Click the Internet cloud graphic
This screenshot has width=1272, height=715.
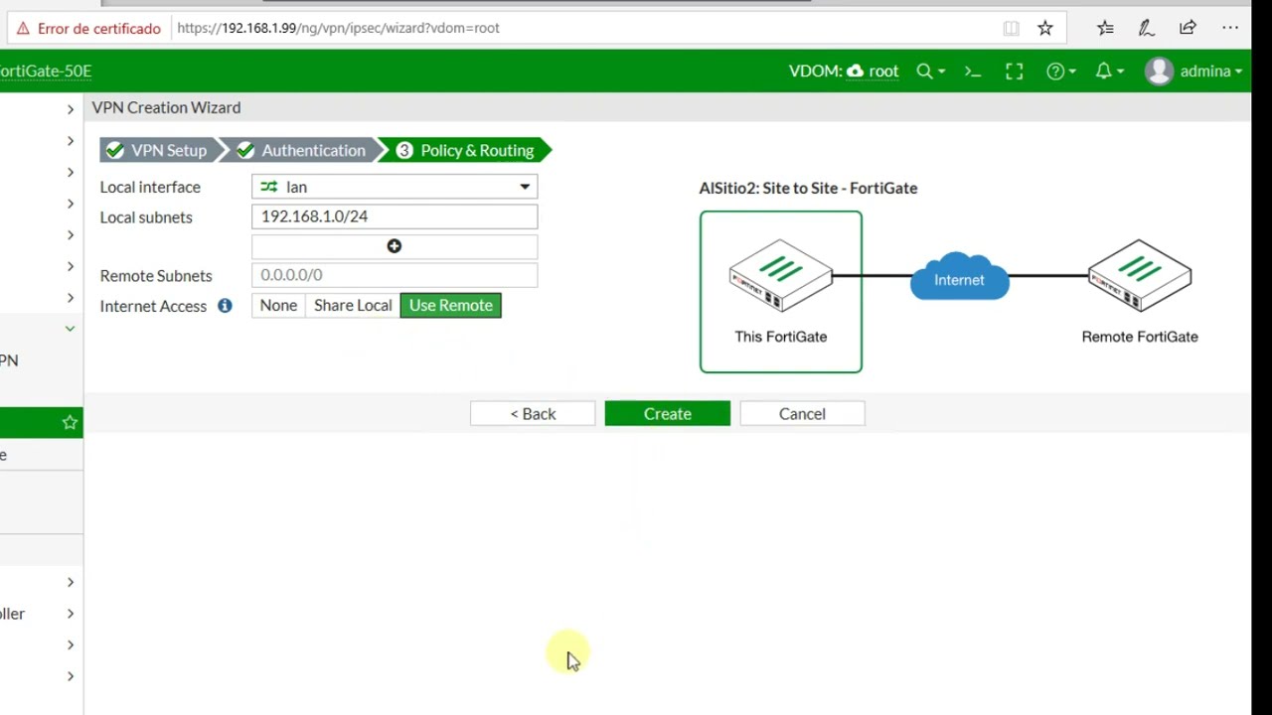tap(959, 277)
